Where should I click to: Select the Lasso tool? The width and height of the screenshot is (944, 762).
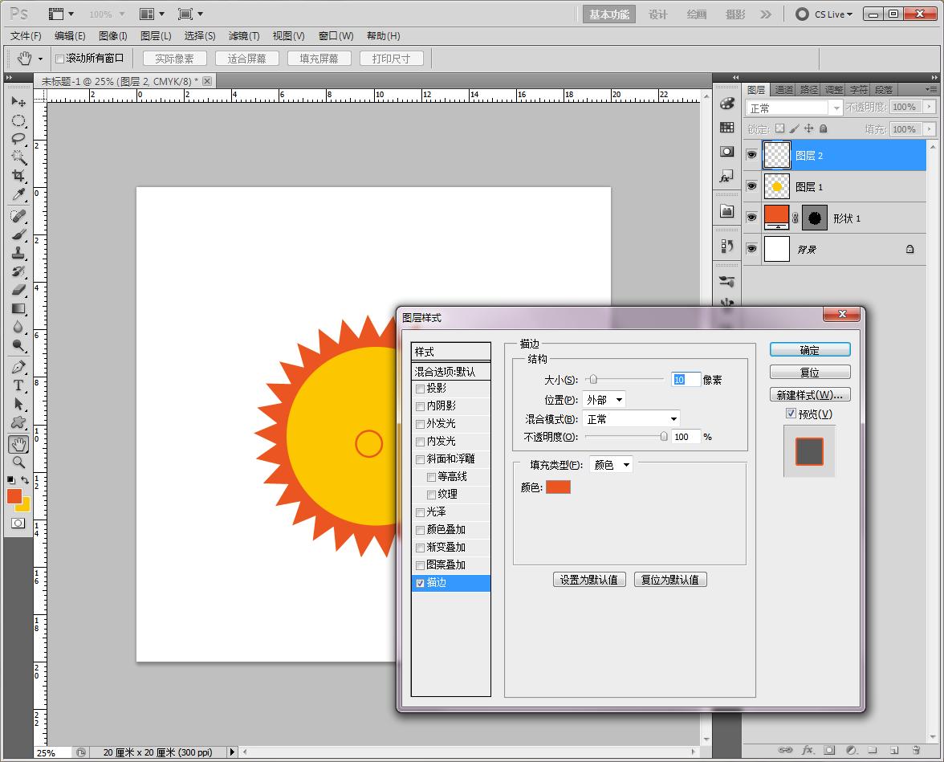tap(18, 139)
